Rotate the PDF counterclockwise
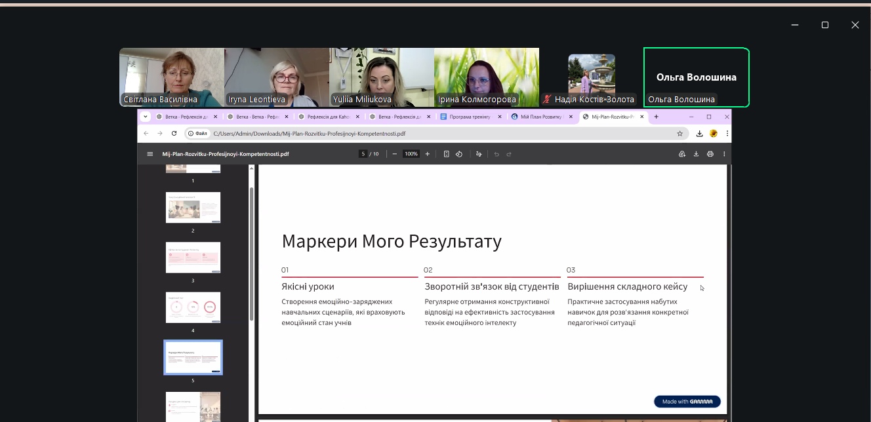871x422 pixels. (x=459, y=154)
